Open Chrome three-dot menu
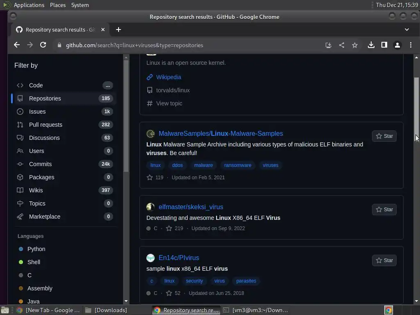Screen dimensions: 420x315 411,45
